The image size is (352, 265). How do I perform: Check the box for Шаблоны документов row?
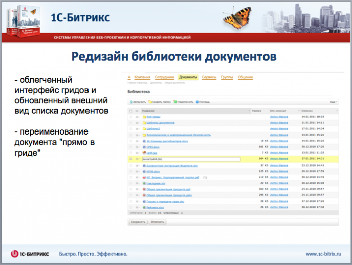pyautogui.click(x=131, y=123)
